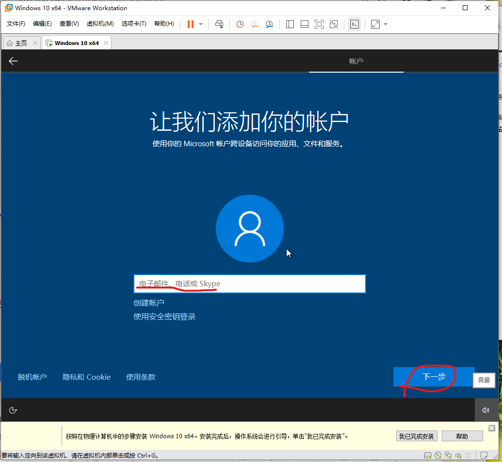This screenshot has width=502, height=462.
Task: Select the 帐户 step header
Action: [356, 62]
